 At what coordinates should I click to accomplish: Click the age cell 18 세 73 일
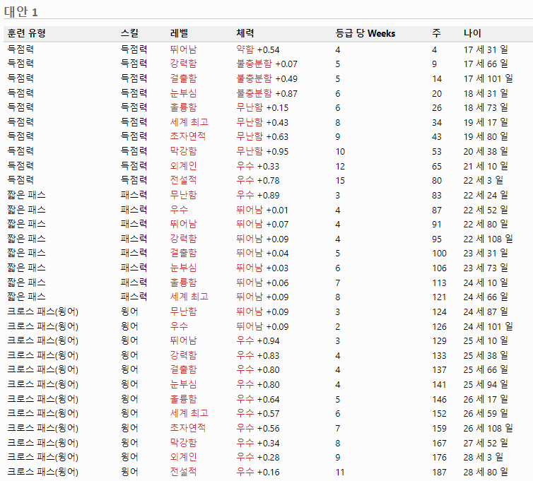tap(486, 107)
